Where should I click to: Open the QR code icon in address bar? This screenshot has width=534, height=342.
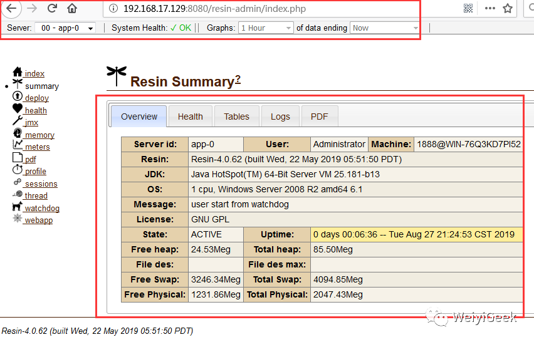pyautogui.click(x=468, y=9)
